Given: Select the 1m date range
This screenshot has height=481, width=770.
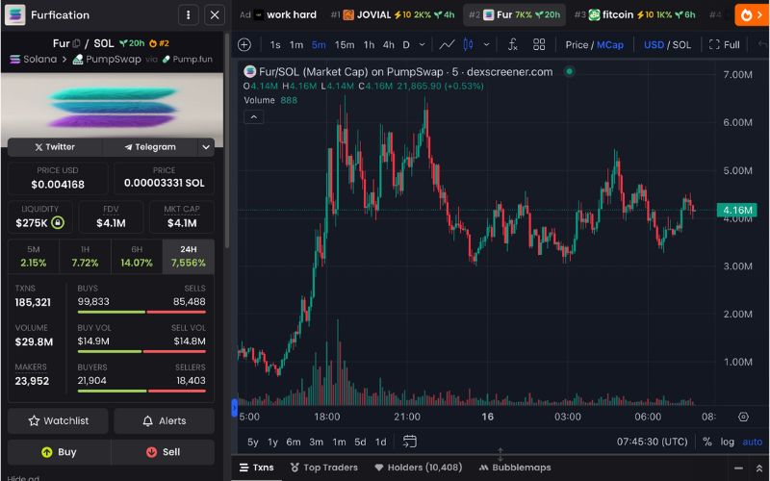Looking at the screenshot, I should pyautogui.click(x=339, y=442).
